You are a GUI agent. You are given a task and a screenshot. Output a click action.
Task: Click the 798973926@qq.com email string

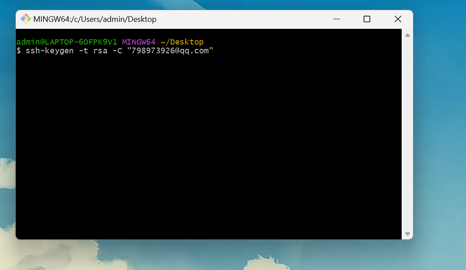point(170,51)
